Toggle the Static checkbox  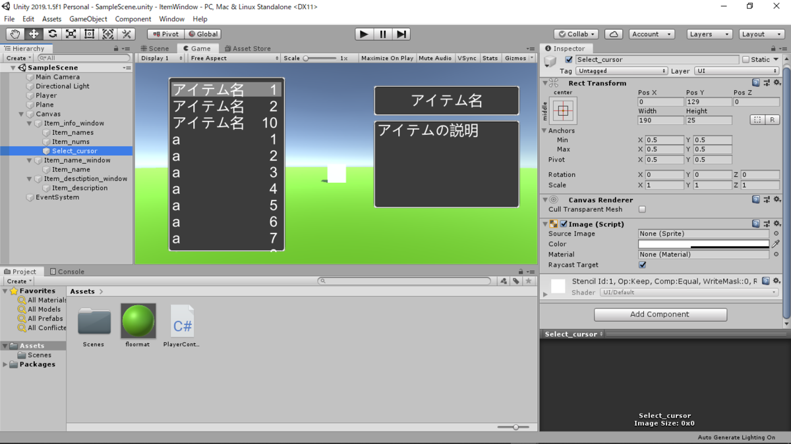[746, 59]
